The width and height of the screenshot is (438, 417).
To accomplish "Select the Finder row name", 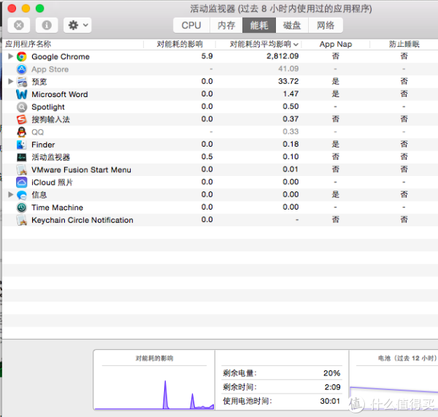I will pos(43,145).
